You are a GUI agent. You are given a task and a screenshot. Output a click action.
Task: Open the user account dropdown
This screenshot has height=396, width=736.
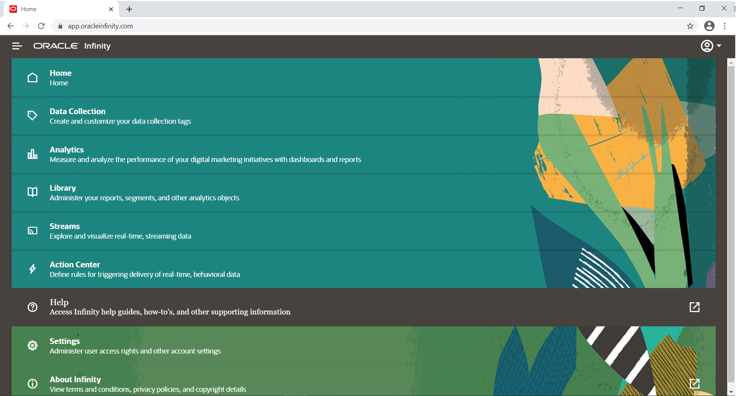(711, 46)
